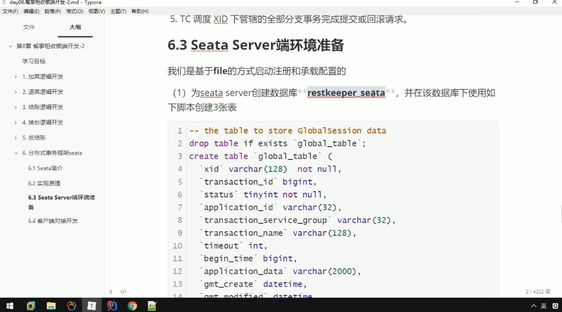Viewport: 562px width, 312px height.
Task: Click the transaction_id bigint code line
Action: click(258, 182)
